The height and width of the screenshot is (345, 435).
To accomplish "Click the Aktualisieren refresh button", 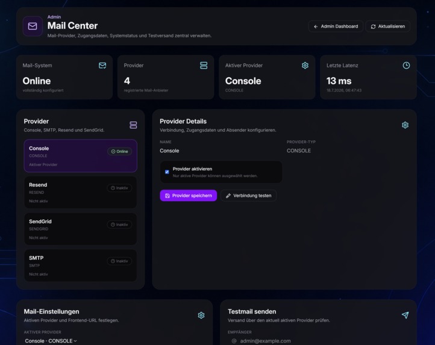I will 388,26.
